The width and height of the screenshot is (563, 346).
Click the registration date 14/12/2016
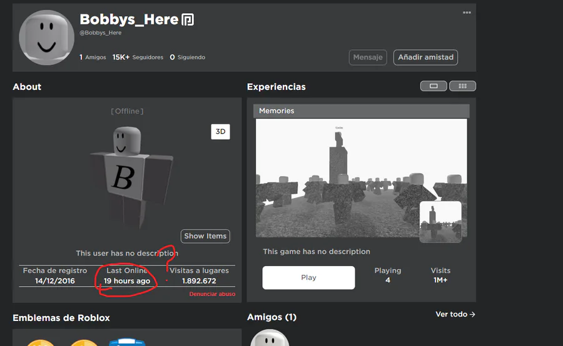click(x=55, y=281)
